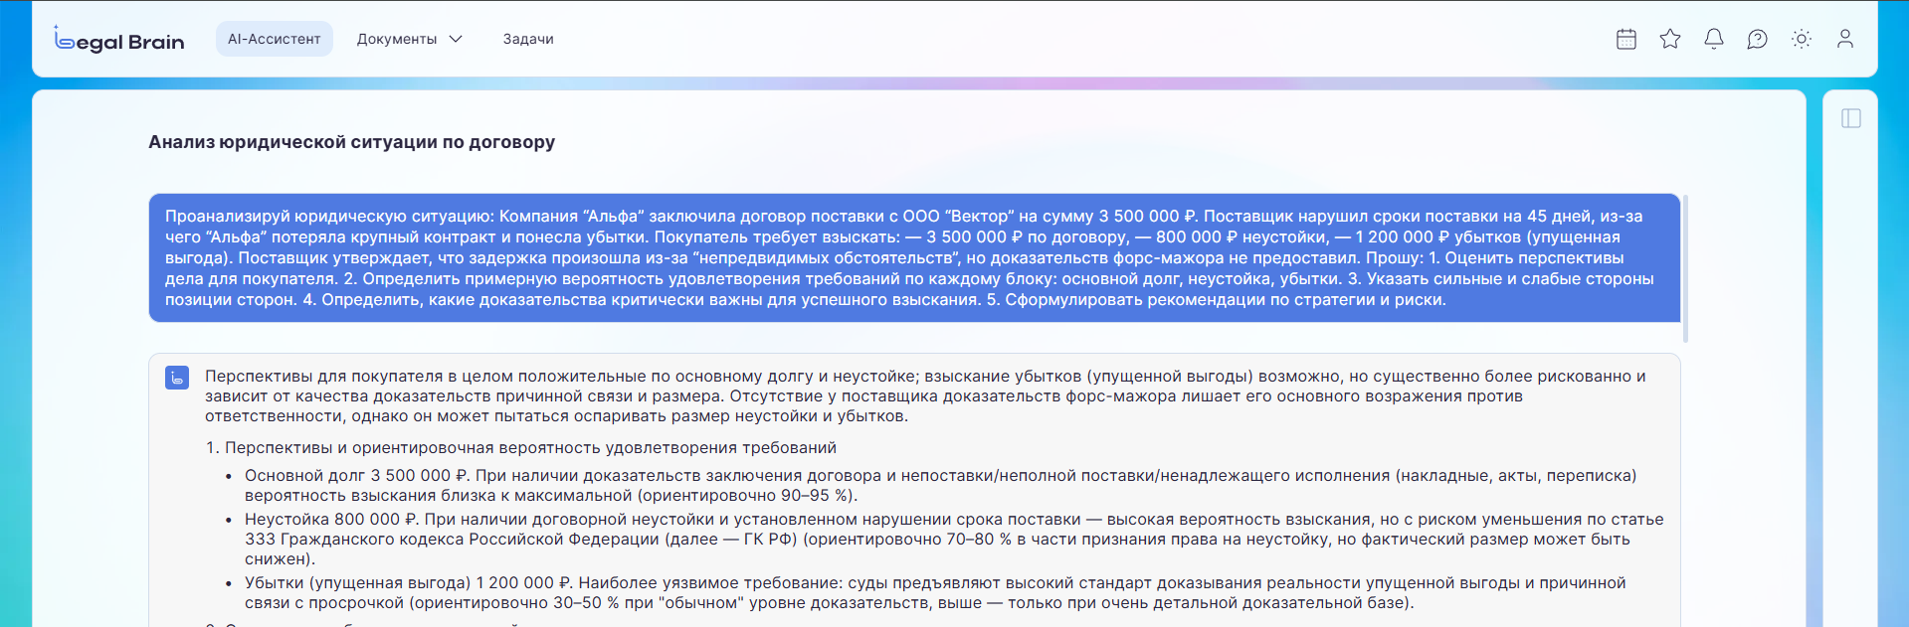1909x627 pixels.
Task: Click the assistant avatar icon in the response
Action: click(x=177, y=378)
